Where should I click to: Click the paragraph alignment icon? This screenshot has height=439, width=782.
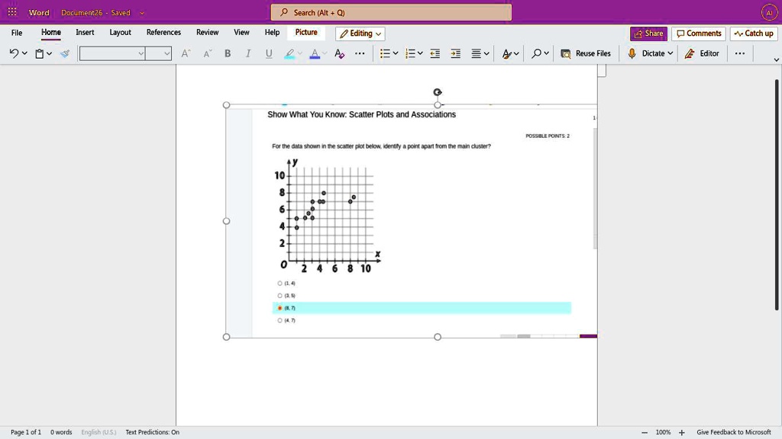point(477,53)
